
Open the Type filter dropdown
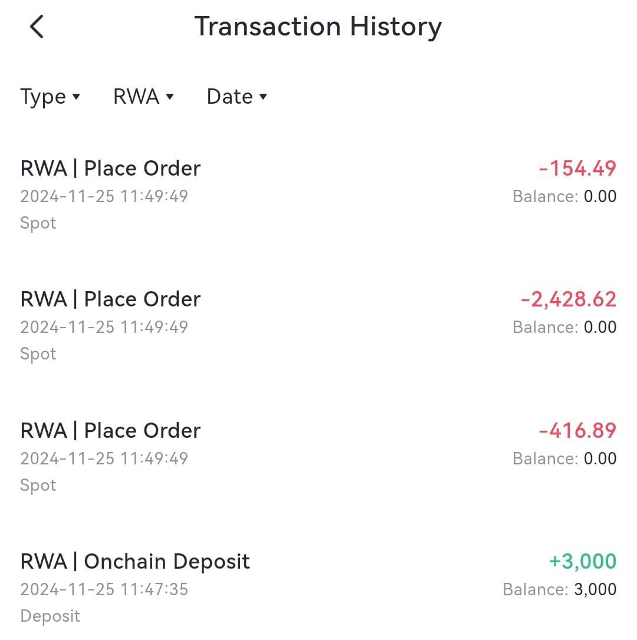pyautogui.click(x=50, y=97)
